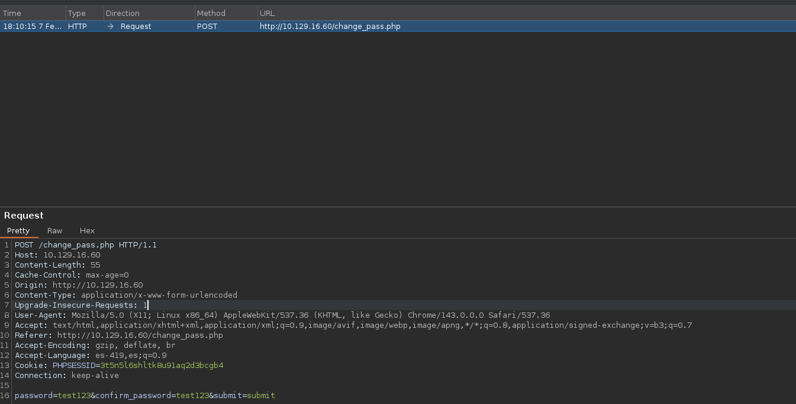Click the submit parameter value in body
The width and height of the screenshot is (796, 404).
point(261,395)
